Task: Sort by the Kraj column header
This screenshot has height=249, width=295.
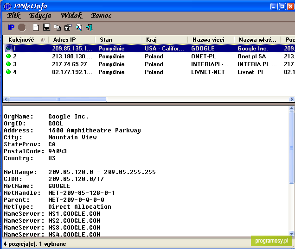Action: point(165,40)
